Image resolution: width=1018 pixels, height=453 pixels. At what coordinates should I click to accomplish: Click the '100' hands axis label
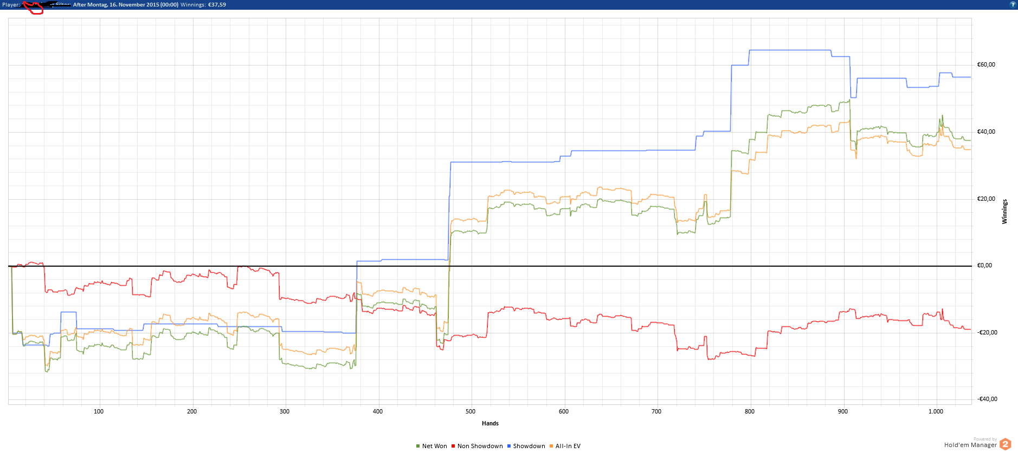click(99, 411)
